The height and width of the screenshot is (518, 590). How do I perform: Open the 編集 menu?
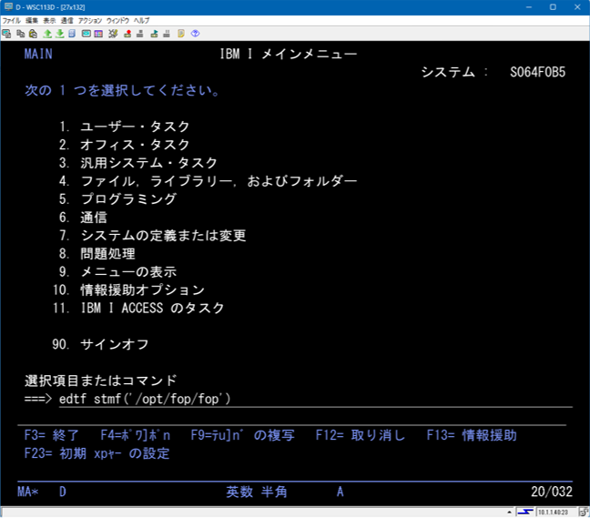coord(32,20)
